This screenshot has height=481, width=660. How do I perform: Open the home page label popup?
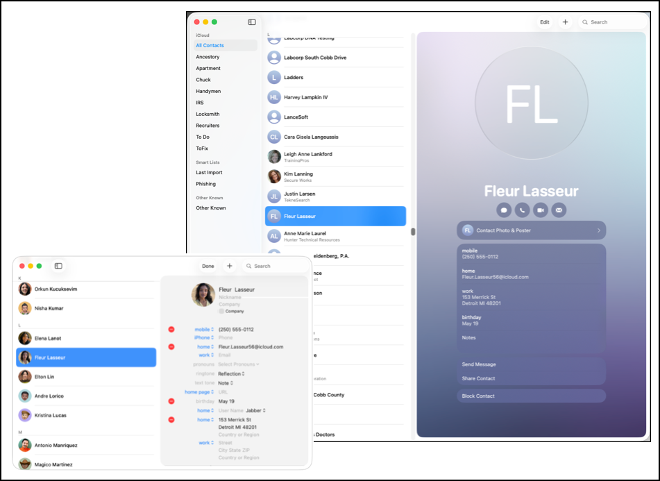(199, 391)
